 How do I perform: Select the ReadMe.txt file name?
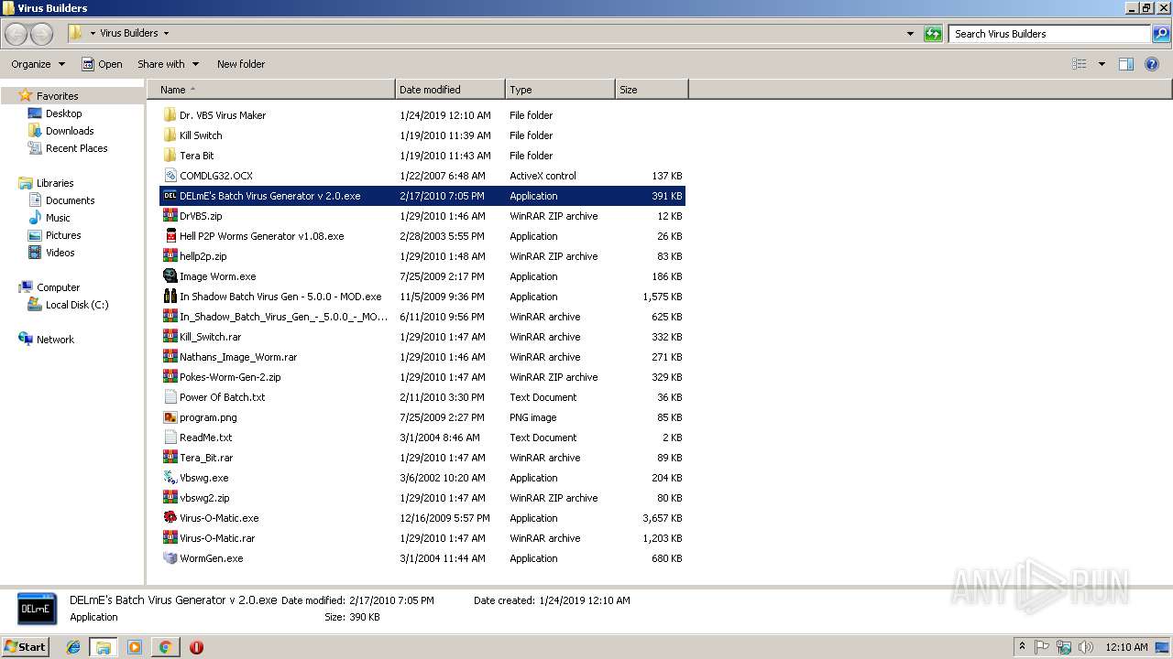point(206,438)
